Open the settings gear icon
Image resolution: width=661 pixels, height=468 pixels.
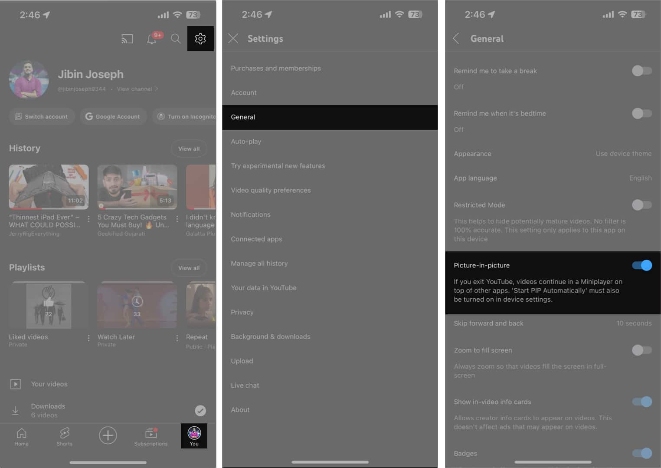(200, 39)
